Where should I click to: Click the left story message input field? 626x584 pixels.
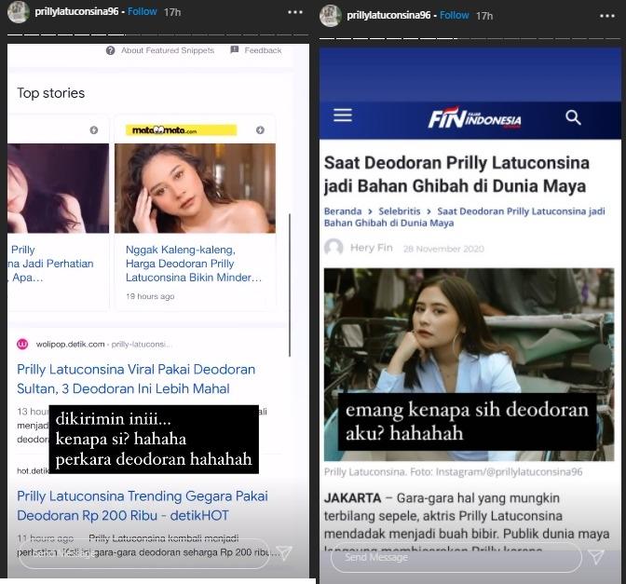[x=144, y=553]
